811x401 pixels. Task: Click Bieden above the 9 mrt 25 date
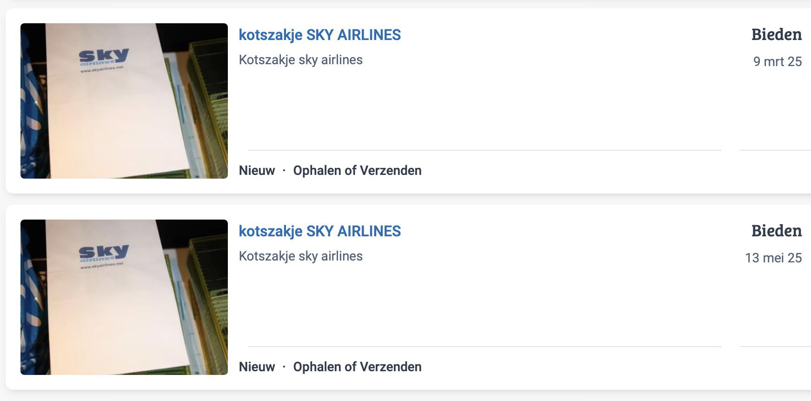click(x=776, y=34)
